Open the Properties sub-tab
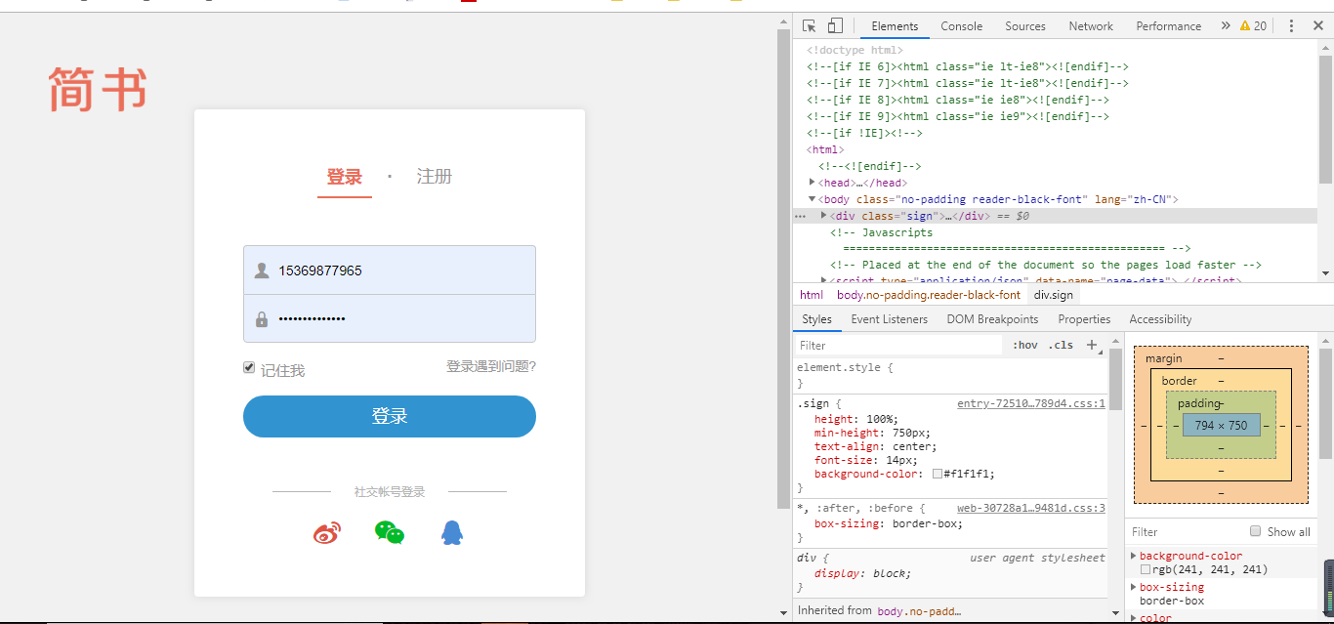1334x624 pixels. (x=1084, y=319)
